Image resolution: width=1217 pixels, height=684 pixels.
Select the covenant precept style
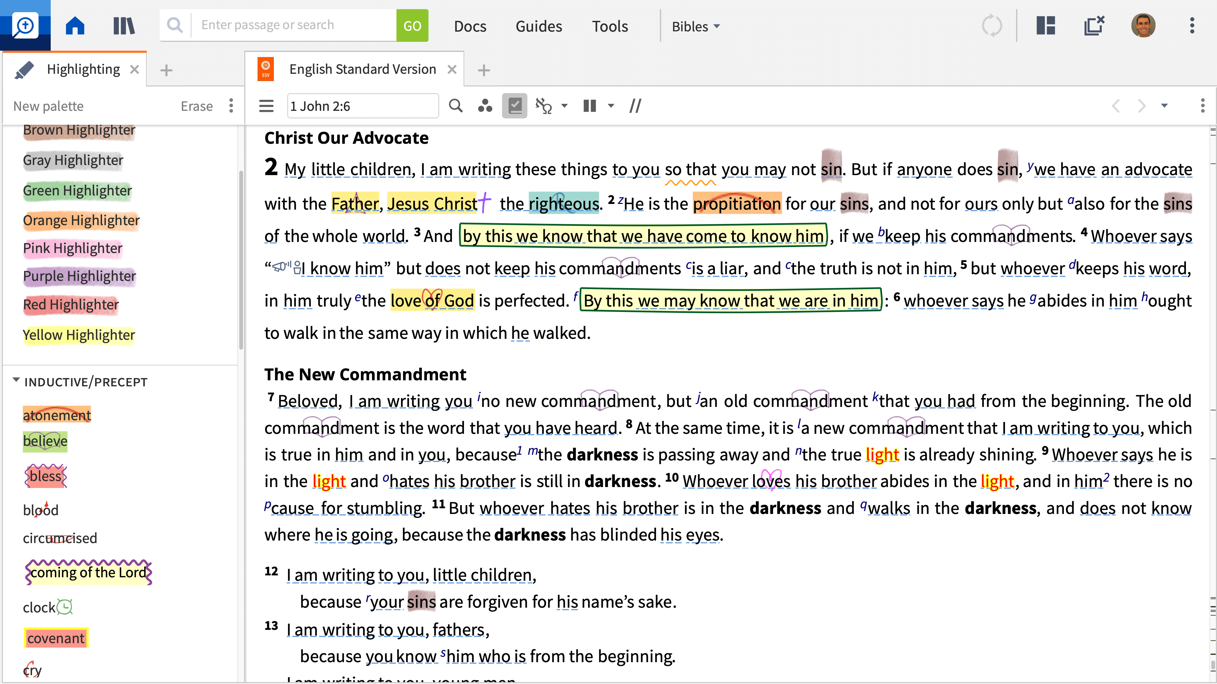(56, 638)
